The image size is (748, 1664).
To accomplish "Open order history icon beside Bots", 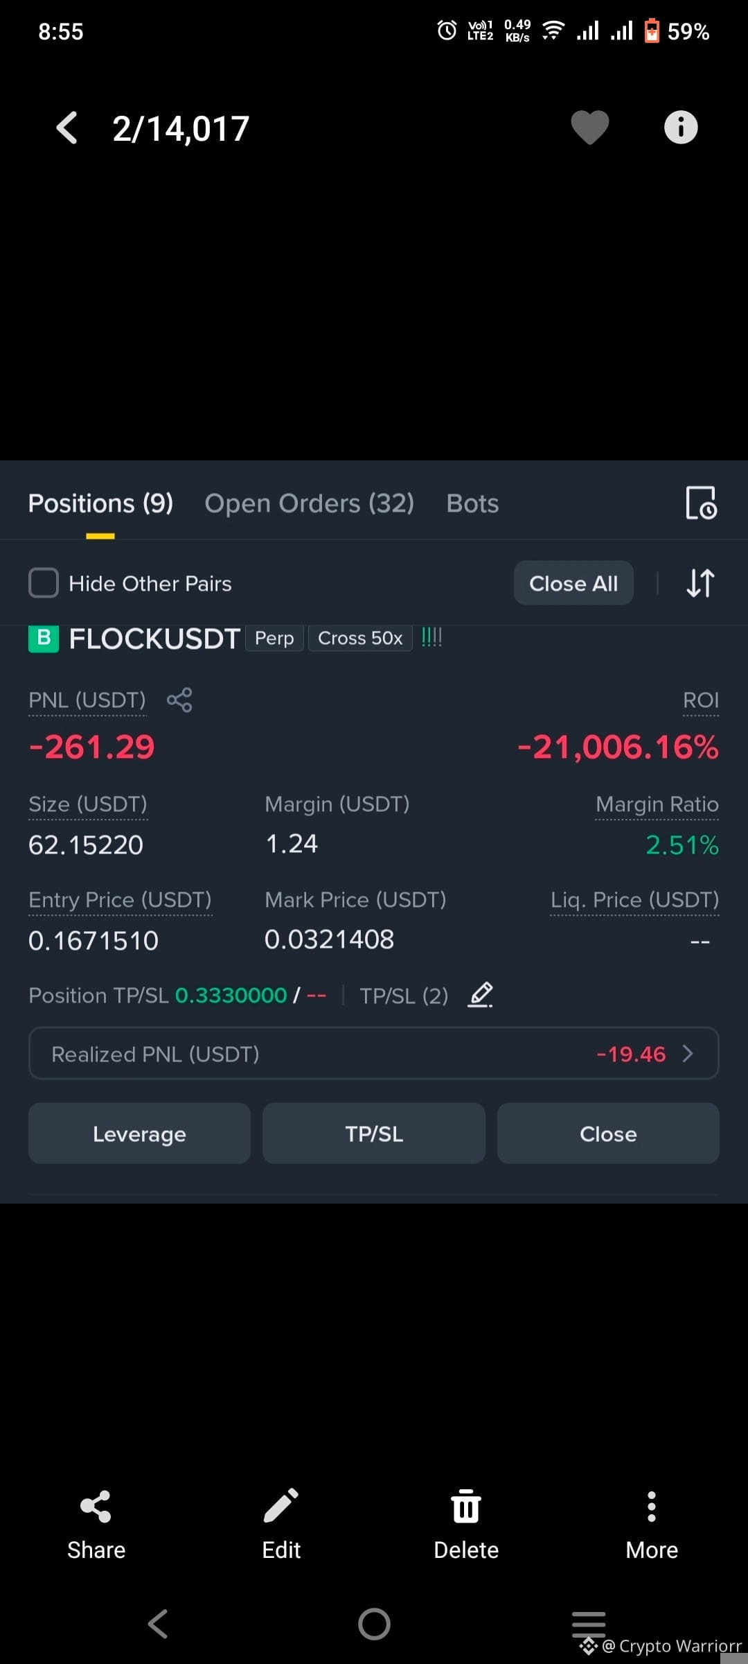I will pos(701,503).
